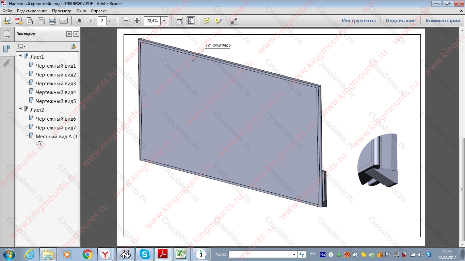The height and width of the screenshot is (261, 465).
Task: Open the Справка menu
Action: pyautogui.click(x=99, y=11)
